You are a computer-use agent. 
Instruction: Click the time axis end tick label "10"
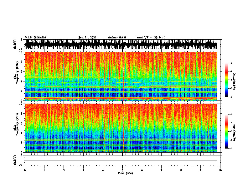(220, 170)
